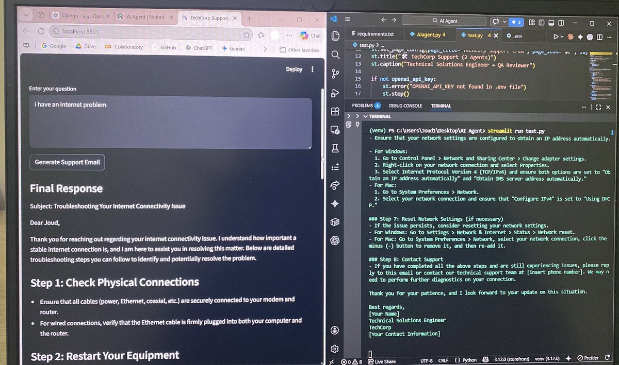The height and width of the screenshot is (365, 619).
Task: Open Manage gear in VS Code
Action: point(335,349)
